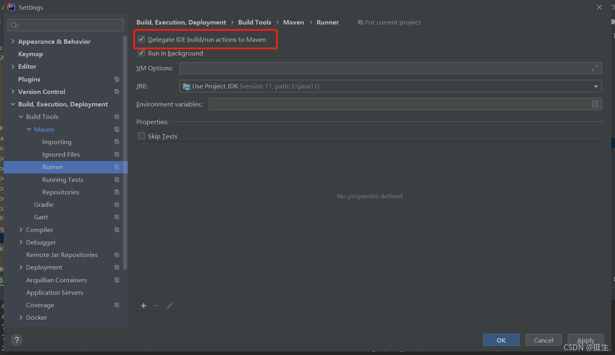Expand the Version Control section
The width and height of the screenshot is (615, 355).
(13, 92)
